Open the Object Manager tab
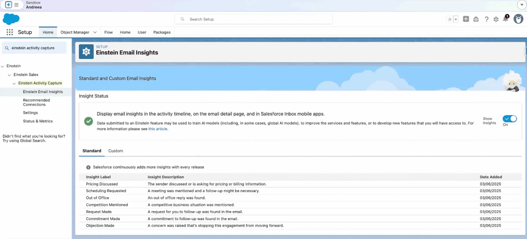This screenshot has height=239, width=527. (x=75, y=32)
